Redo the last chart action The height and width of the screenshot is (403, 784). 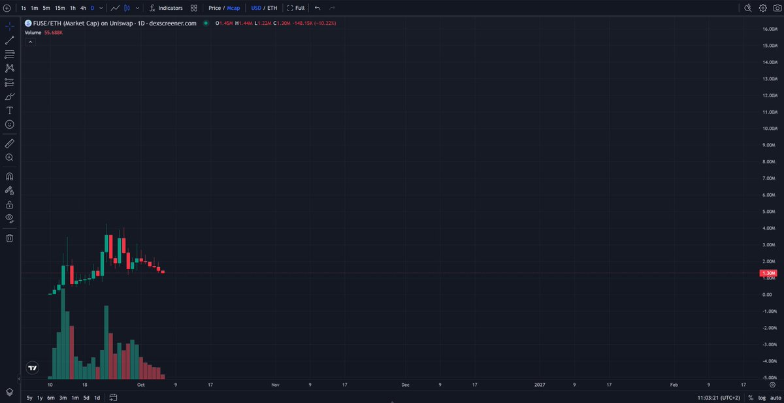point(332,8)
